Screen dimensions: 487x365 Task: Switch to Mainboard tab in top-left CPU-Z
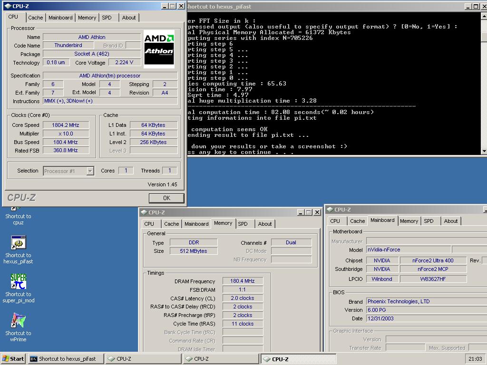(x=60, y=18)
